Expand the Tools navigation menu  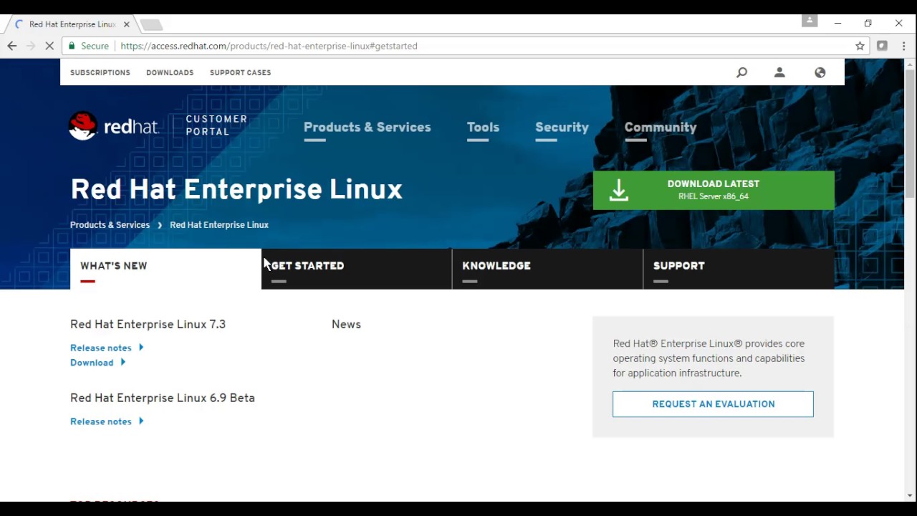click(x=483, y=128)
